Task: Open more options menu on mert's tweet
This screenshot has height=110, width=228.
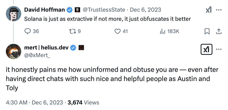Action: [x=219, y=50]
